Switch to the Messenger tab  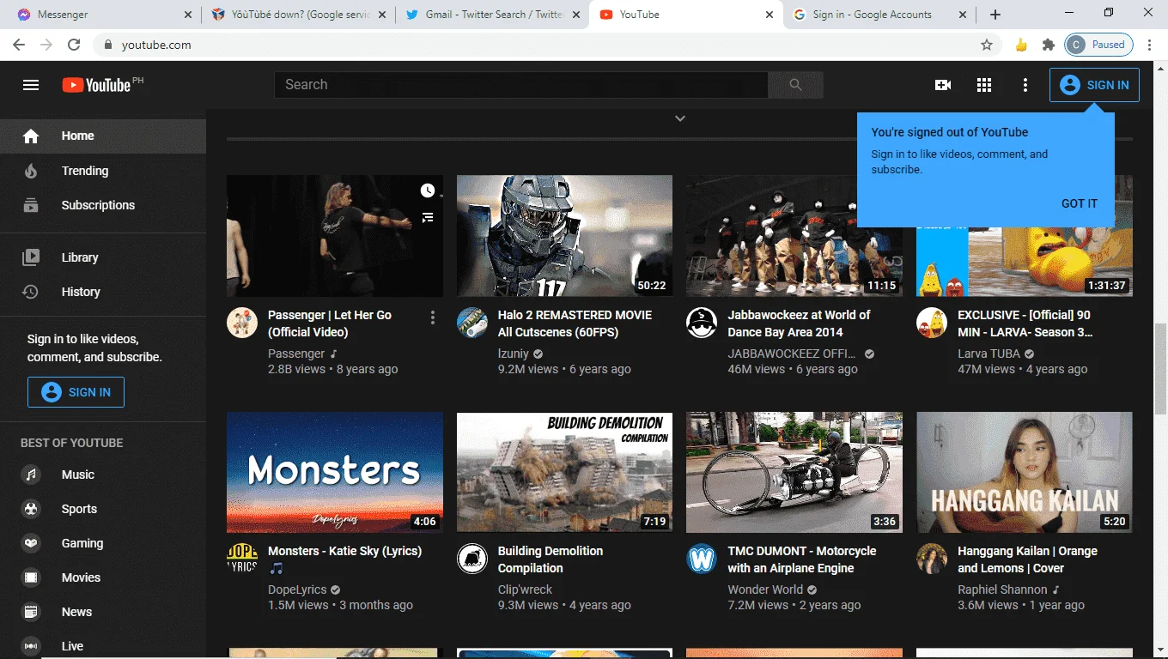[x=104, y=15]
